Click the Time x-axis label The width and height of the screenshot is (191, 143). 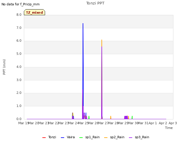click(169, 128)
